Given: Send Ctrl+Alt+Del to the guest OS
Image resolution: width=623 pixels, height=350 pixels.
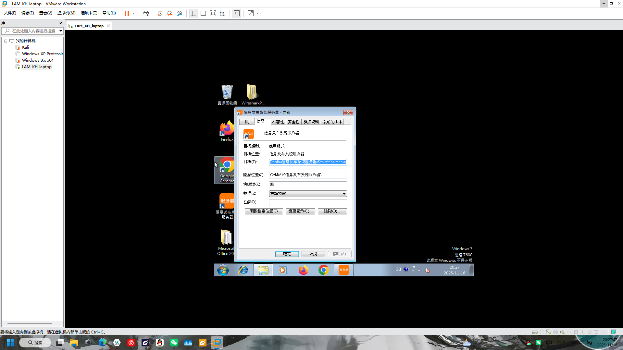Looking at the screenshot, I should [x=146, y=13].
